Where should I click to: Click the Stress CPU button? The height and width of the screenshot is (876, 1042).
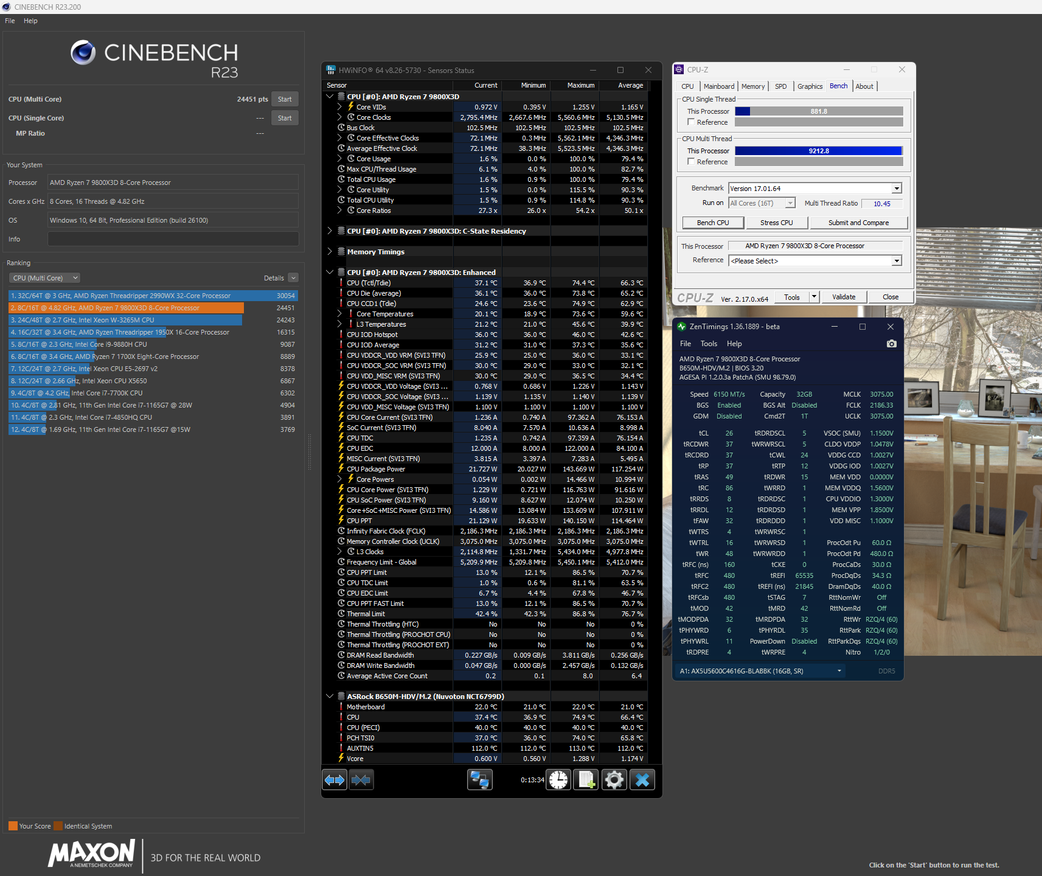click(x=776, y=223)
